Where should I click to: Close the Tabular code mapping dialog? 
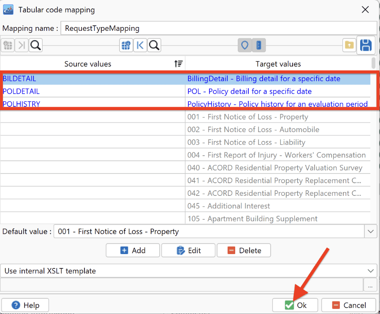365,10
